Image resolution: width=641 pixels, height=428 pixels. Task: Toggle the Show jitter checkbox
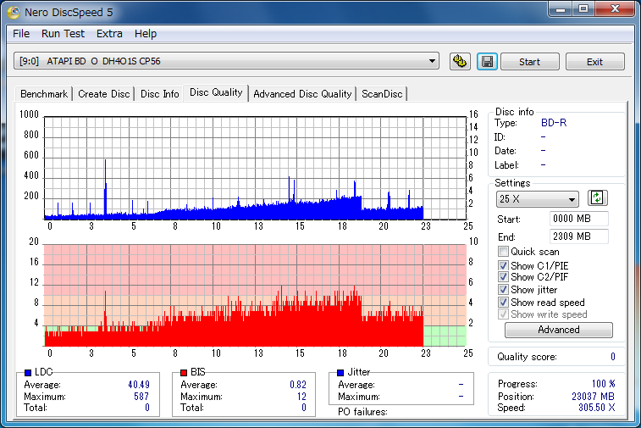click(x=503, y=290)
